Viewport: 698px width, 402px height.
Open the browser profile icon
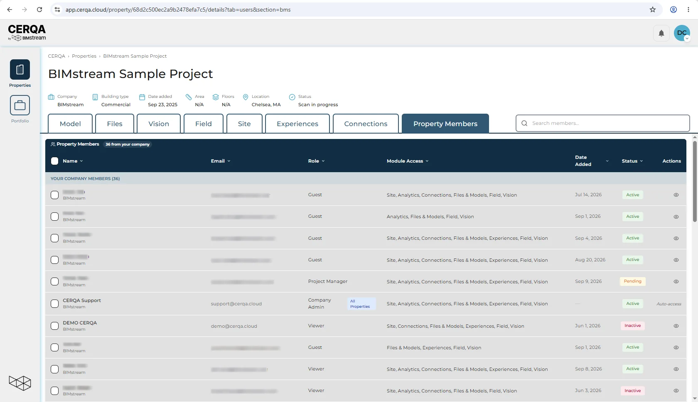[673, 10]
